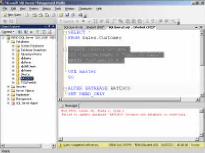Click Uncomment selected lines icon
This screenshot has width=205, height=153.
[153, 21]
